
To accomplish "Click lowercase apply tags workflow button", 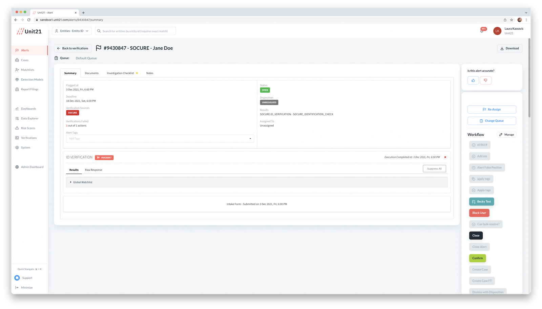I will pos(481,179).
